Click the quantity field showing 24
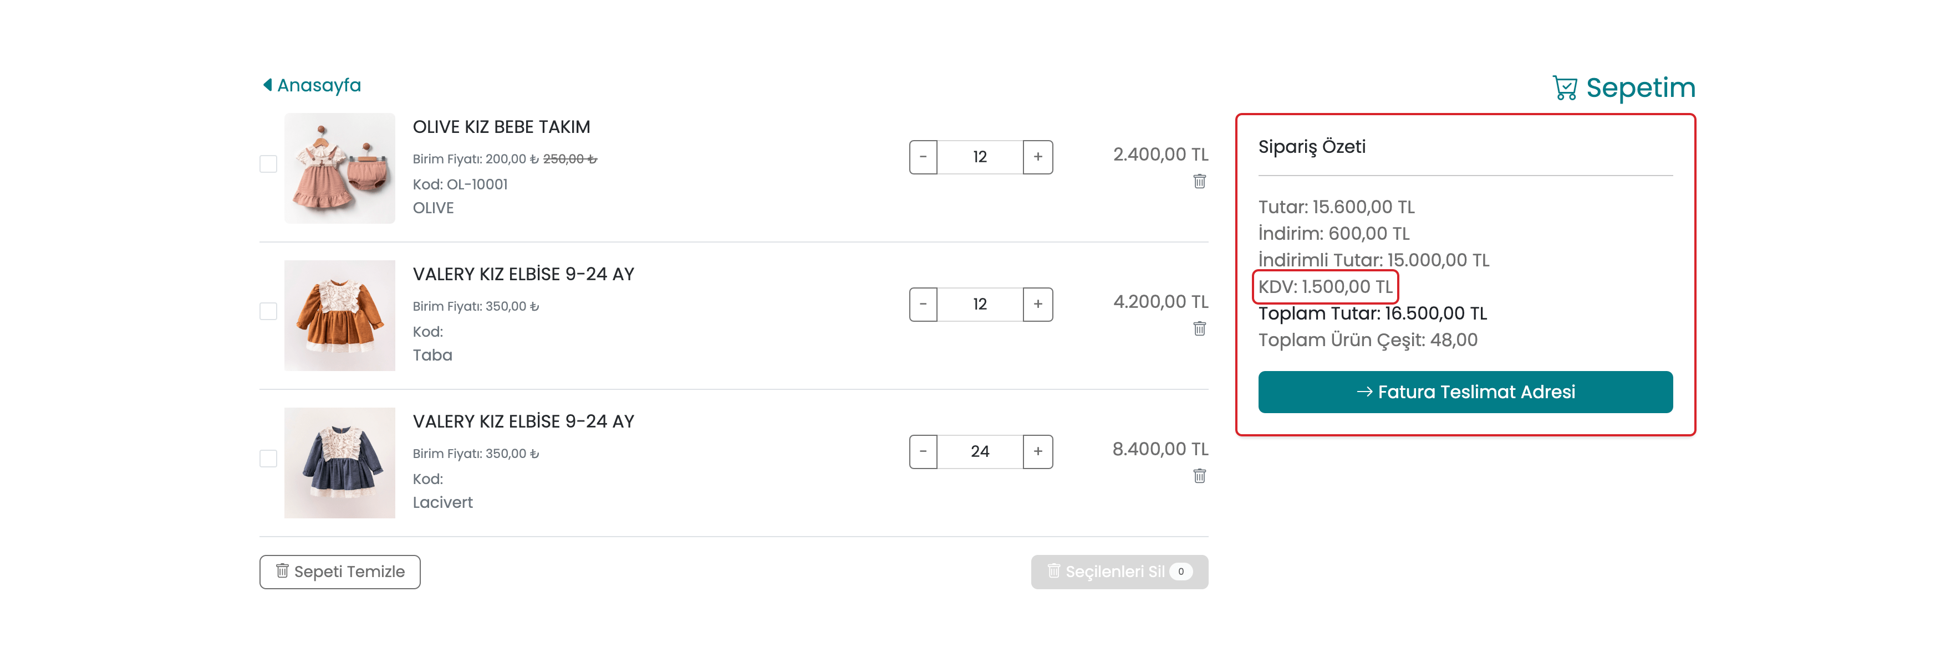 point(980,451)
